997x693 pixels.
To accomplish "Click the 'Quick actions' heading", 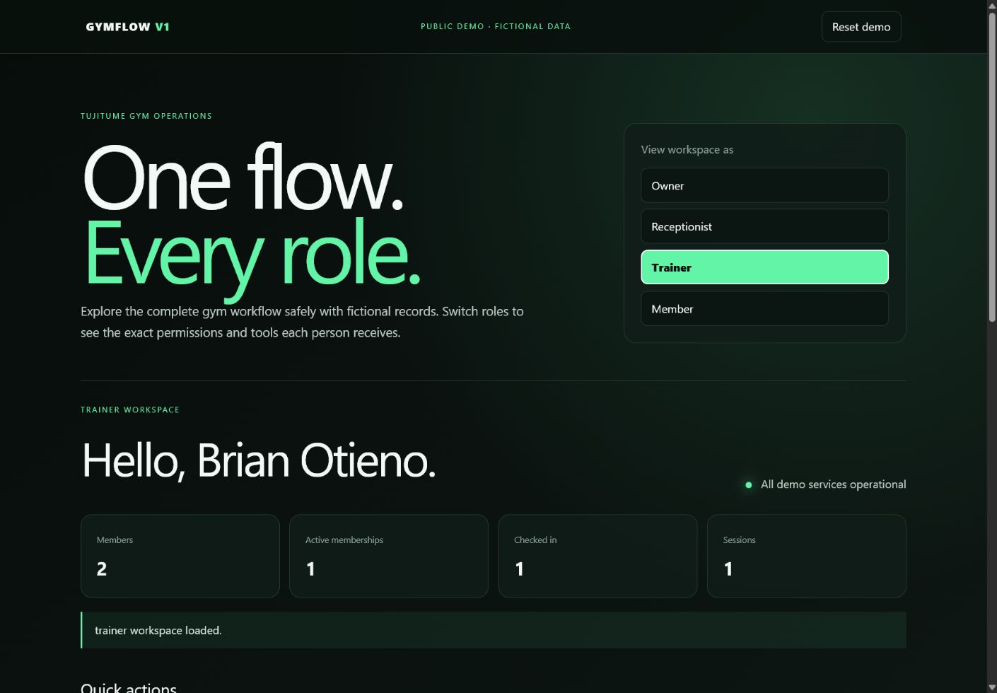I will pyautogui.click(x=129, y=687).
